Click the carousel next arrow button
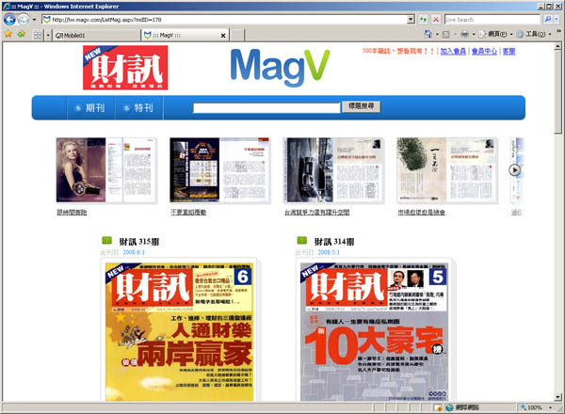This screenshot has height=414, width=565. point(514,170)
